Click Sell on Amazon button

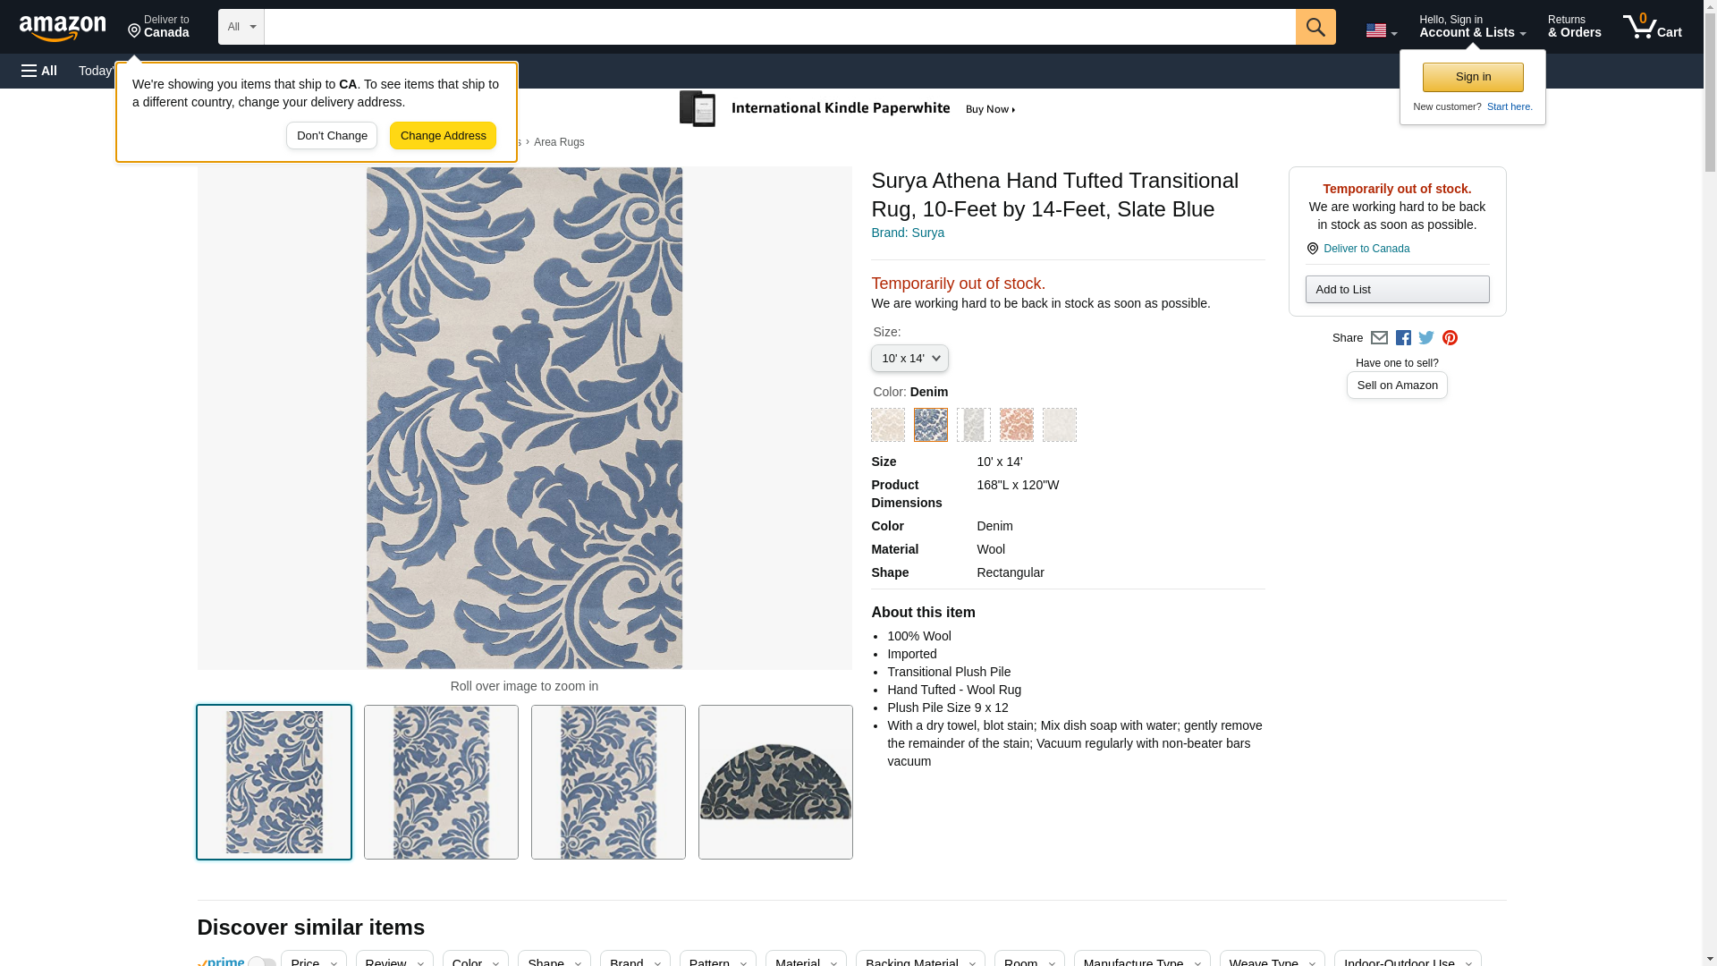[1397, 386]
